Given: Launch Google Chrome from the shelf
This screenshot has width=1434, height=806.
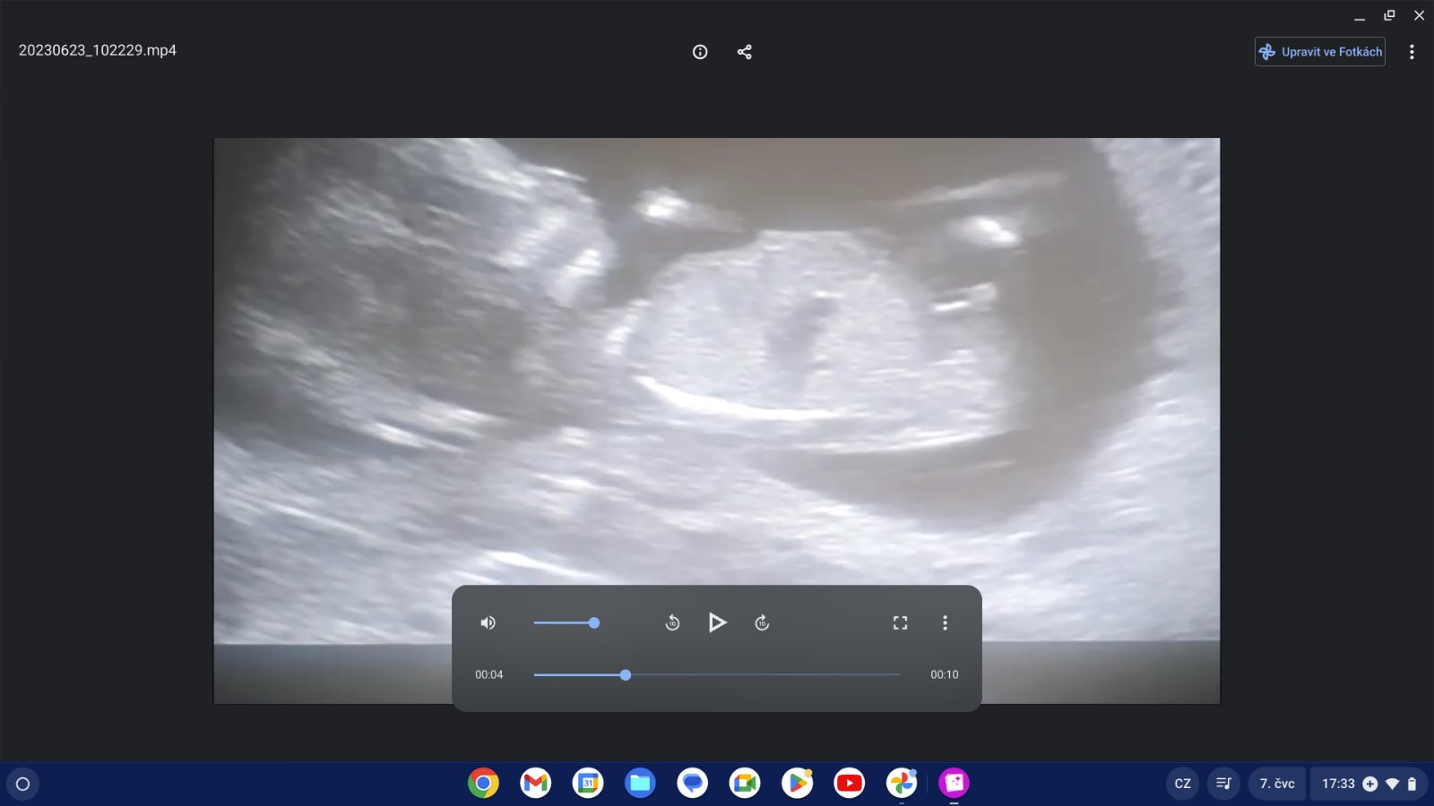Looking at the screenshot, I should click(483, 784).
